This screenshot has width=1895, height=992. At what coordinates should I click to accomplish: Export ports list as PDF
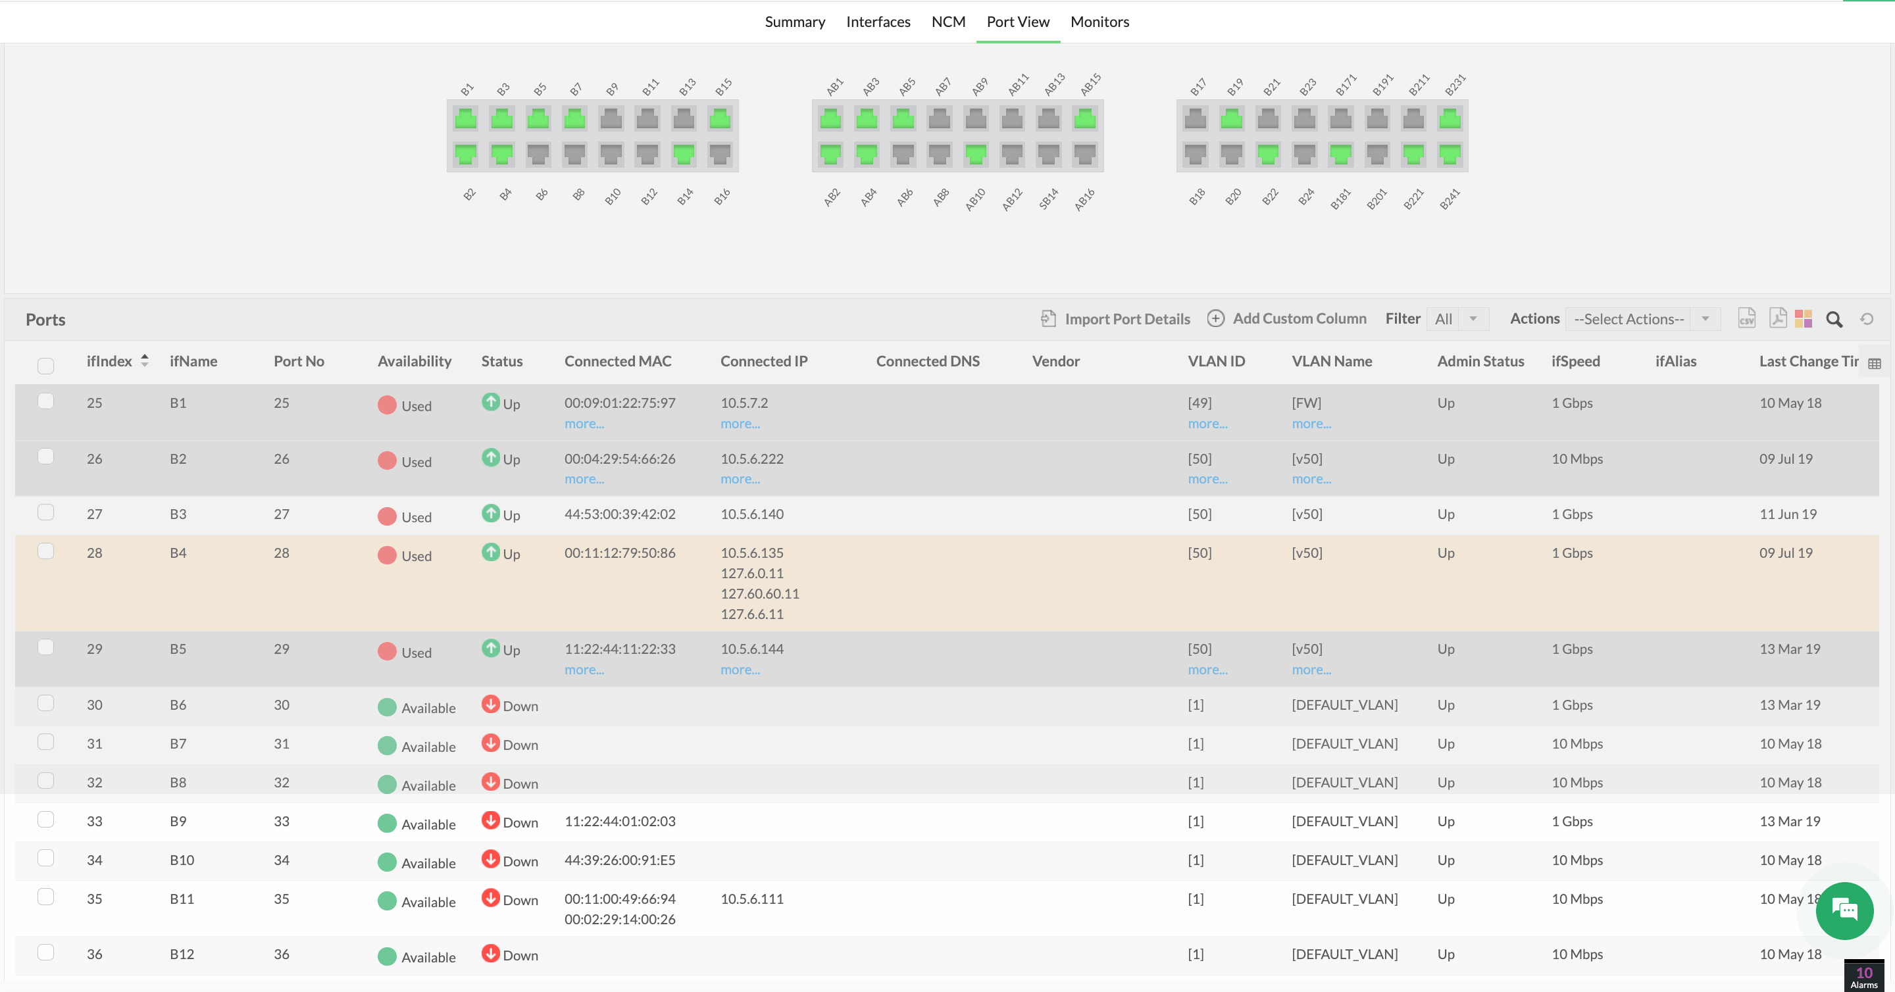[1777, 318]
